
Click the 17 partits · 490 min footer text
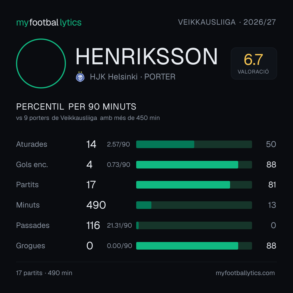(x=44, y=273)
